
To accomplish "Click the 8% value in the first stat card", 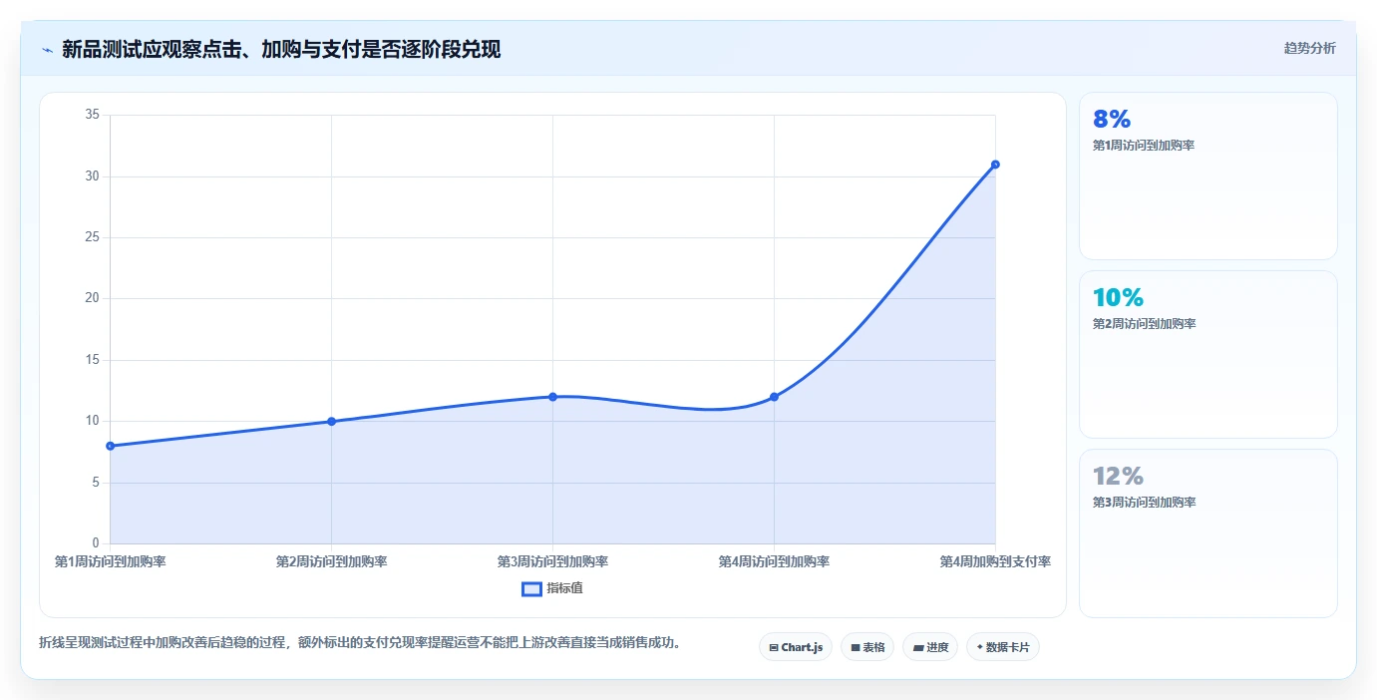I will coord(1112,120).
